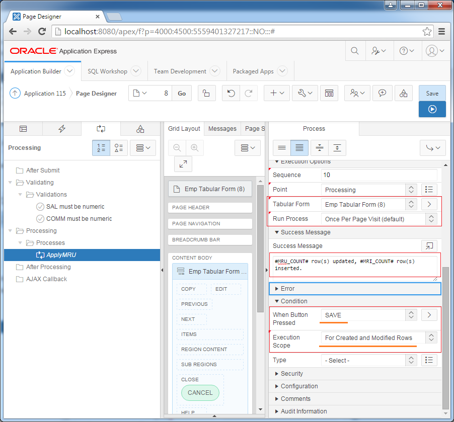The width and height of the screenshot is (454, 422).
Task: Expand the grid layout to full view
Action: (183, 164)
